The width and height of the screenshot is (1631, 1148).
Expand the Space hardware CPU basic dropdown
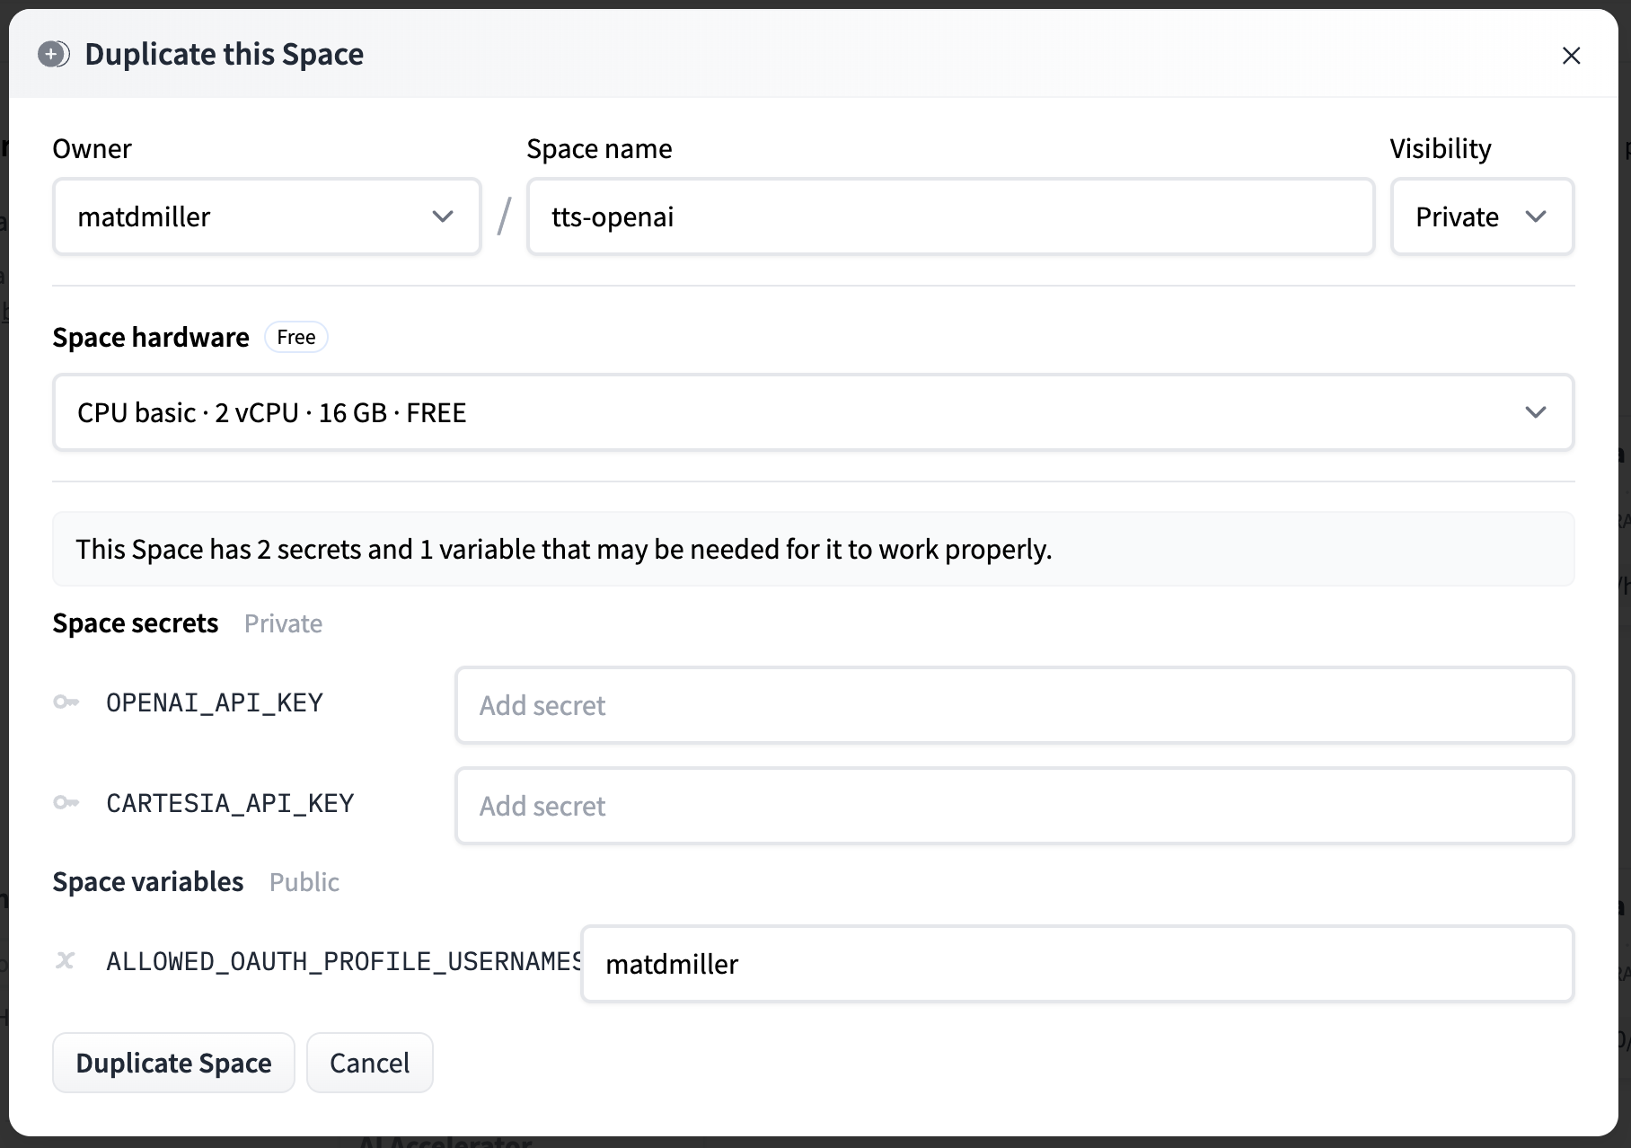tap(813, 412)
